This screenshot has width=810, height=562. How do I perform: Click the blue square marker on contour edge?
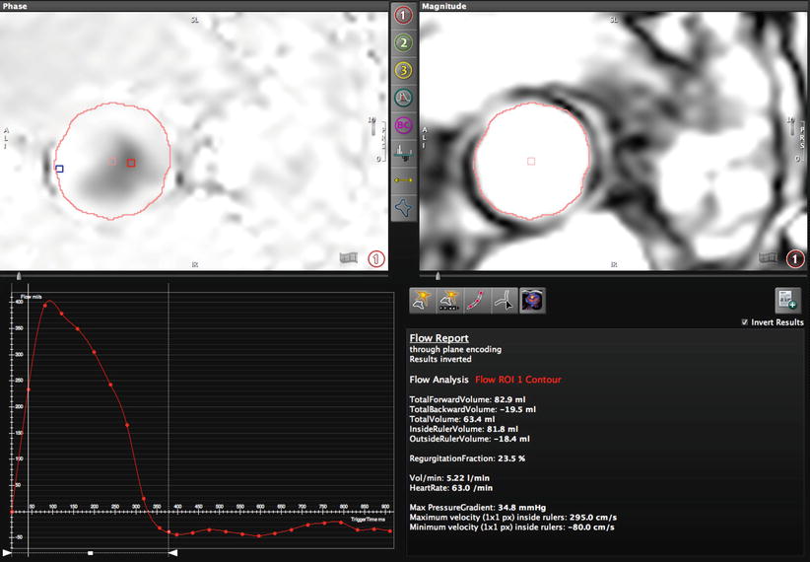[x=59, y=169]
